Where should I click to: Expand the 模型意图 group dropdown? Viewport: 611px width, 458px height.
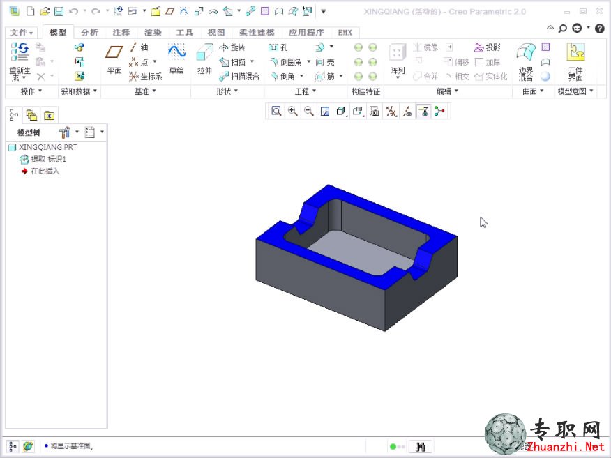click(x=575, y=91)
